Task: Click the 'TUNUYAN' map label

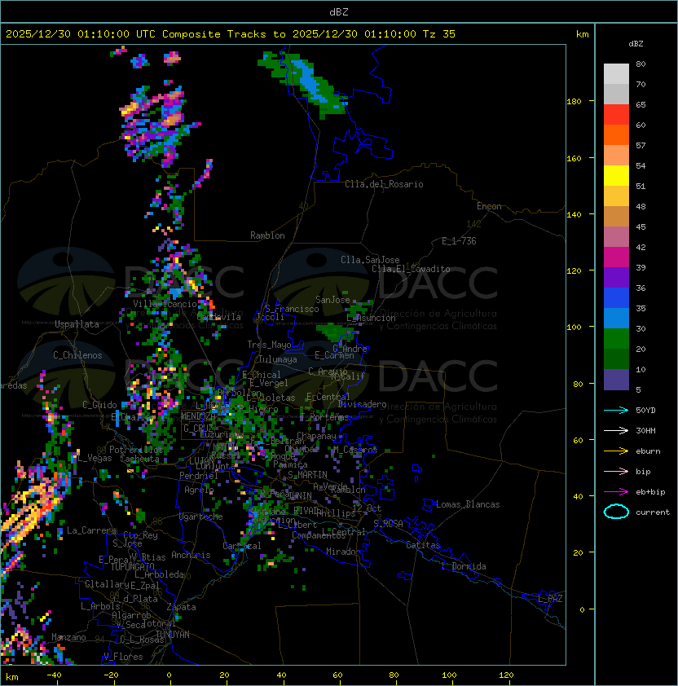Action: click(173, 635)
